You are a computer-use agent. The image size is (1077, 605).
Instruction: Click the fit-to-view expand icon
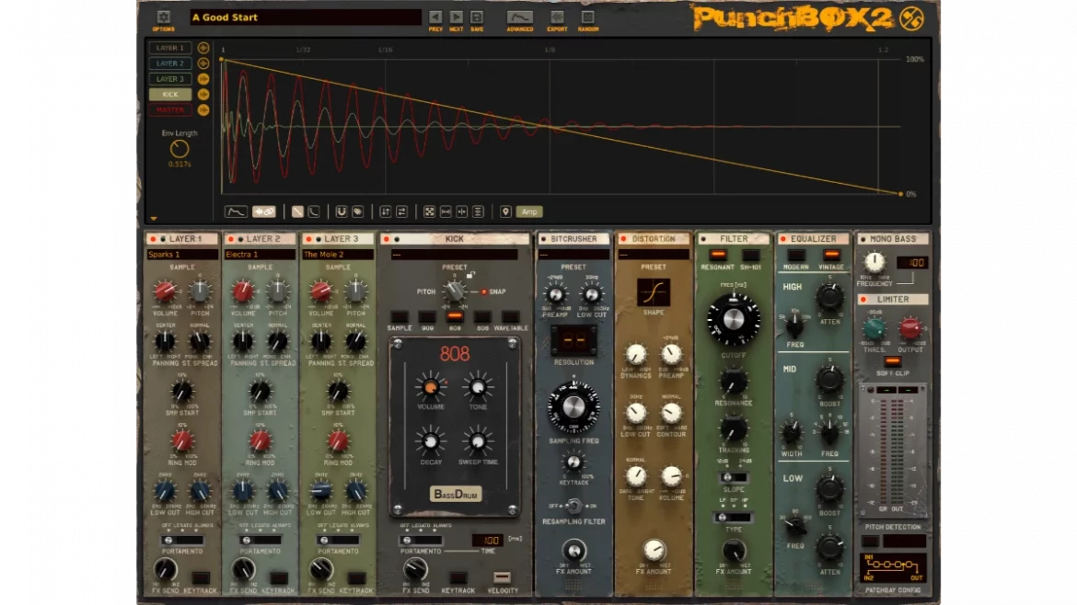(429, 212)
